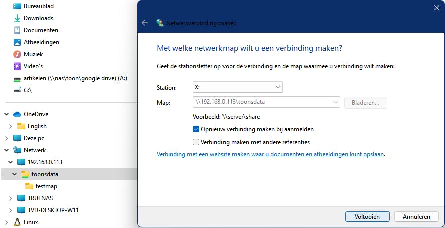Click the back arrow in the dialog
The width and height of the screenshot is (445, 228).
[145, 23]
